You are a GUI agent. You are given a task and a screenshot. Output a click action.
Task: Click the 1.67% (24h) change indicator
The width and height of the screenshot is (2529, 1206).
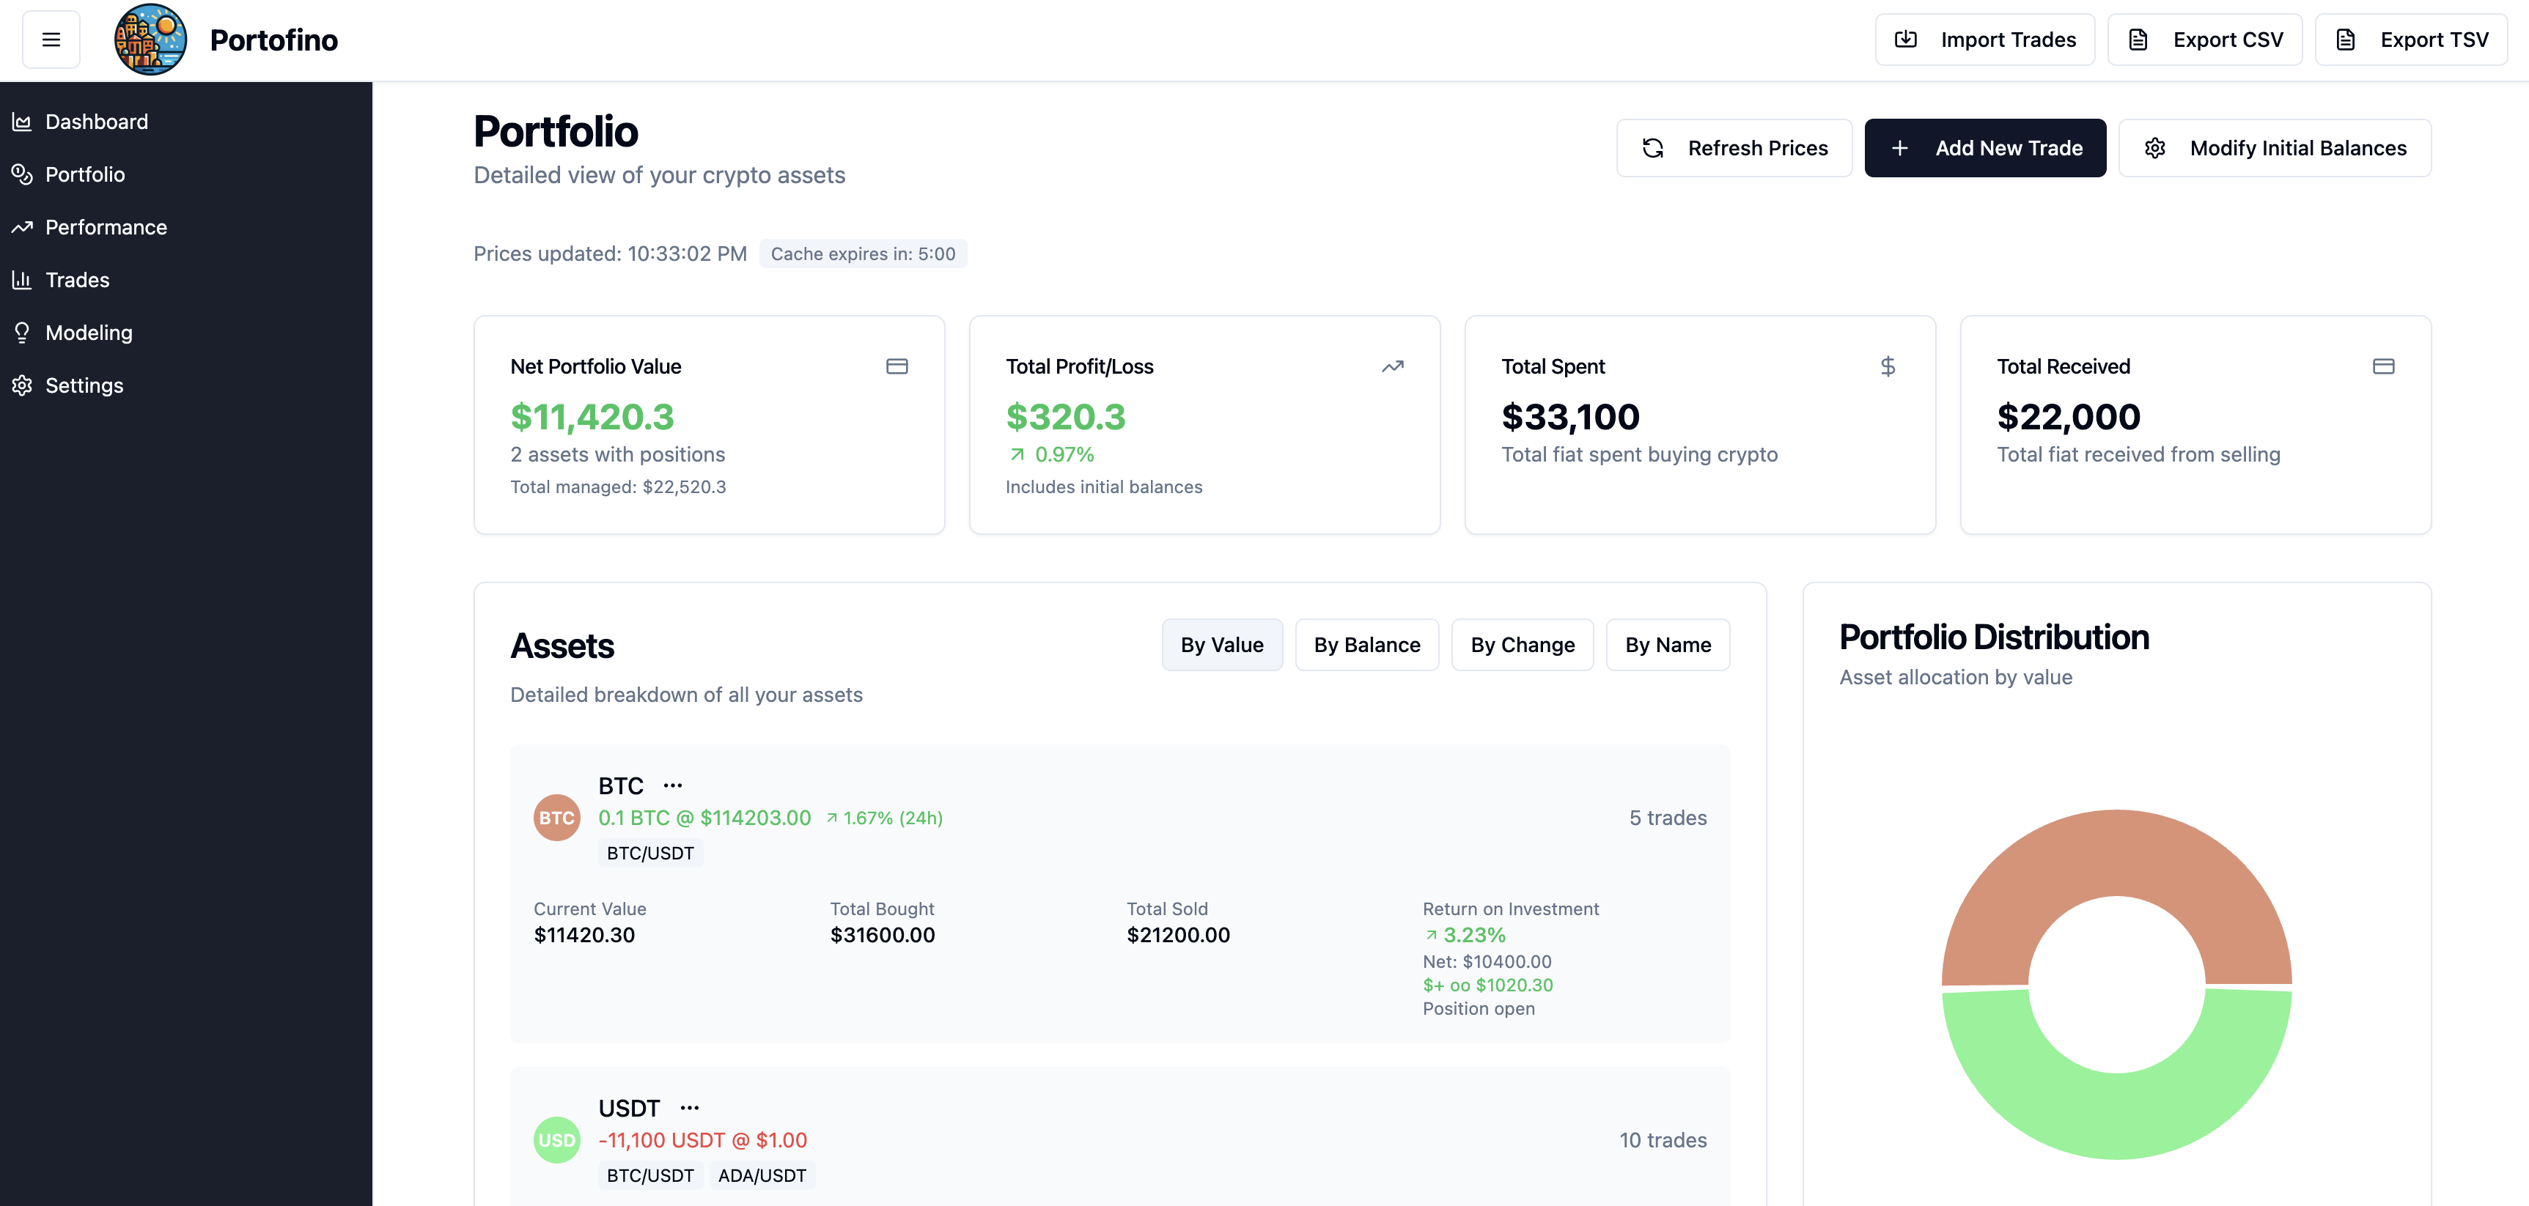[x=883, y=818]
